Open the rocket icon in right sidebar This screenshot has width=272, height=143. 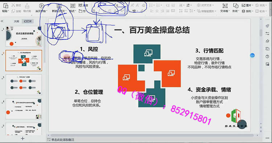pyautogui.click(x=267, y=26)
